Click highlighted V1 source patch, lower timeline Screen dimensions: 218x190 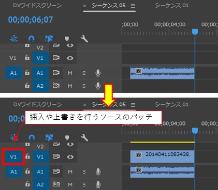tap(13, 157)
